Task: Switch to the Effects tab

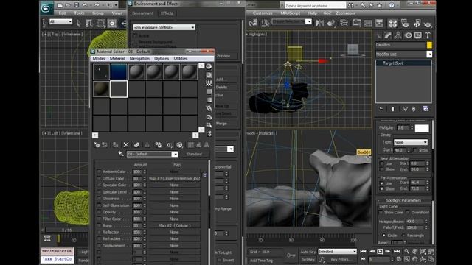Action: (x=167, y=13)
